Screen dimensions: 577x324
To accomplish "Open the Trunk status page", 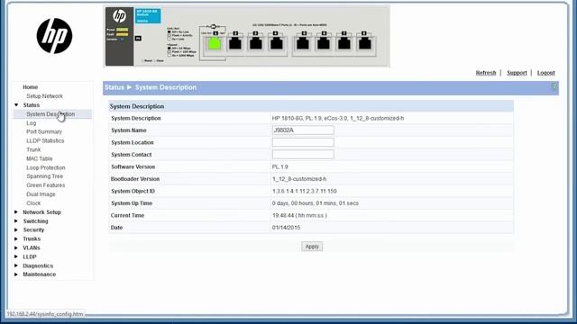I will [33, 149].
